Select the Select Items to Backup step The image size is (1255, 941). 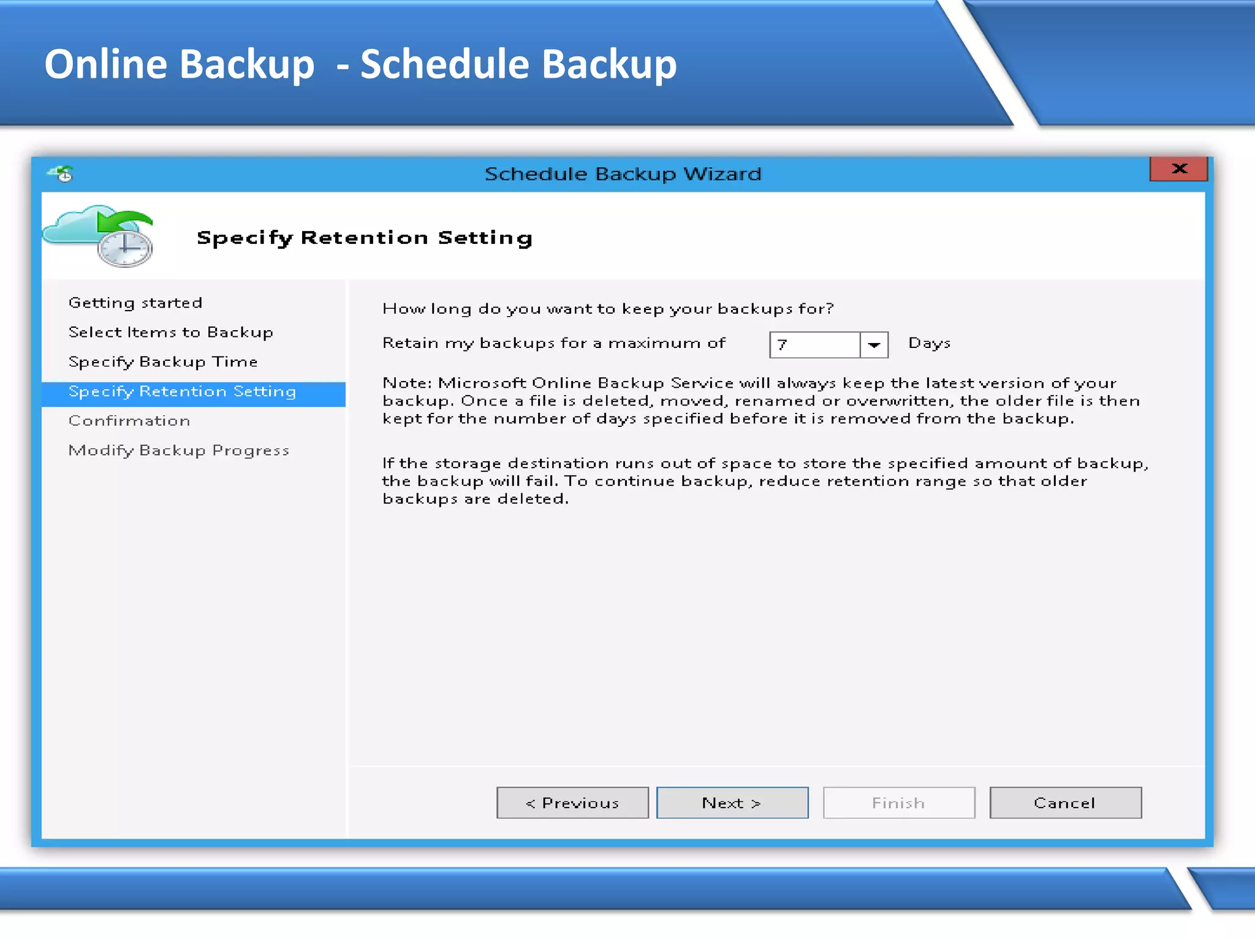(171, 332)
